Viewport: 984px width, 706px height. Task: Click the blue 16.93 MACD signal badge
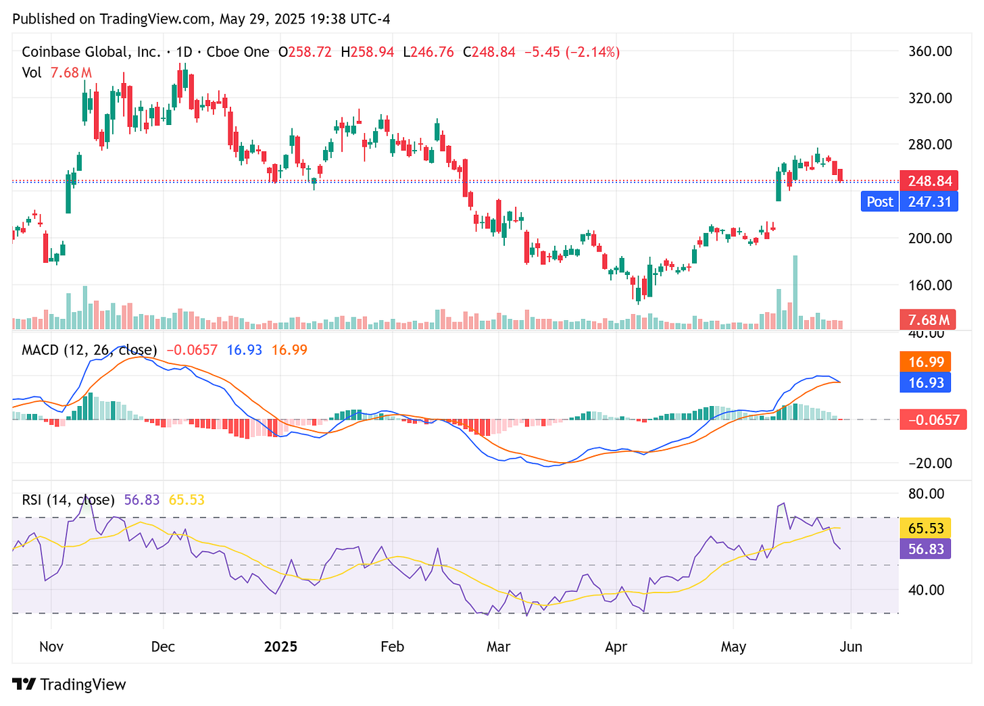tap(925, 383)
